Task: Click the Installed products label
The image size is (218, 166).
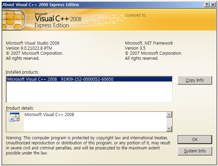Action: coord(23,72)
